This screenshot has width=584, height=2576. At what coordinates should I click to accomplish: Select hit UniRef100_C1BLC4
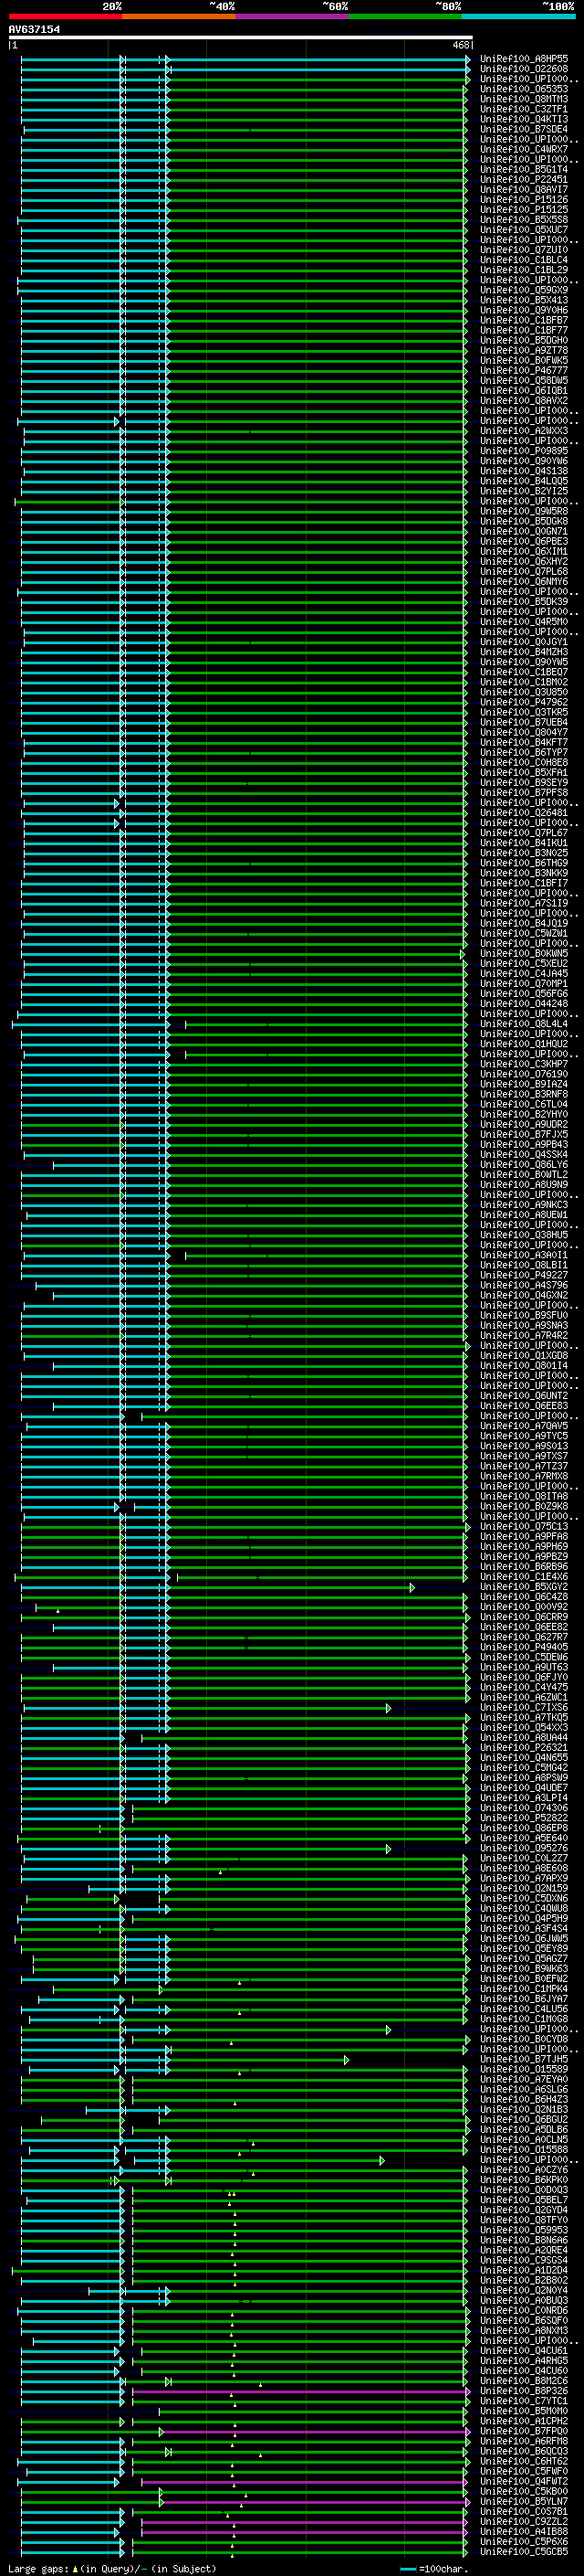524,260
